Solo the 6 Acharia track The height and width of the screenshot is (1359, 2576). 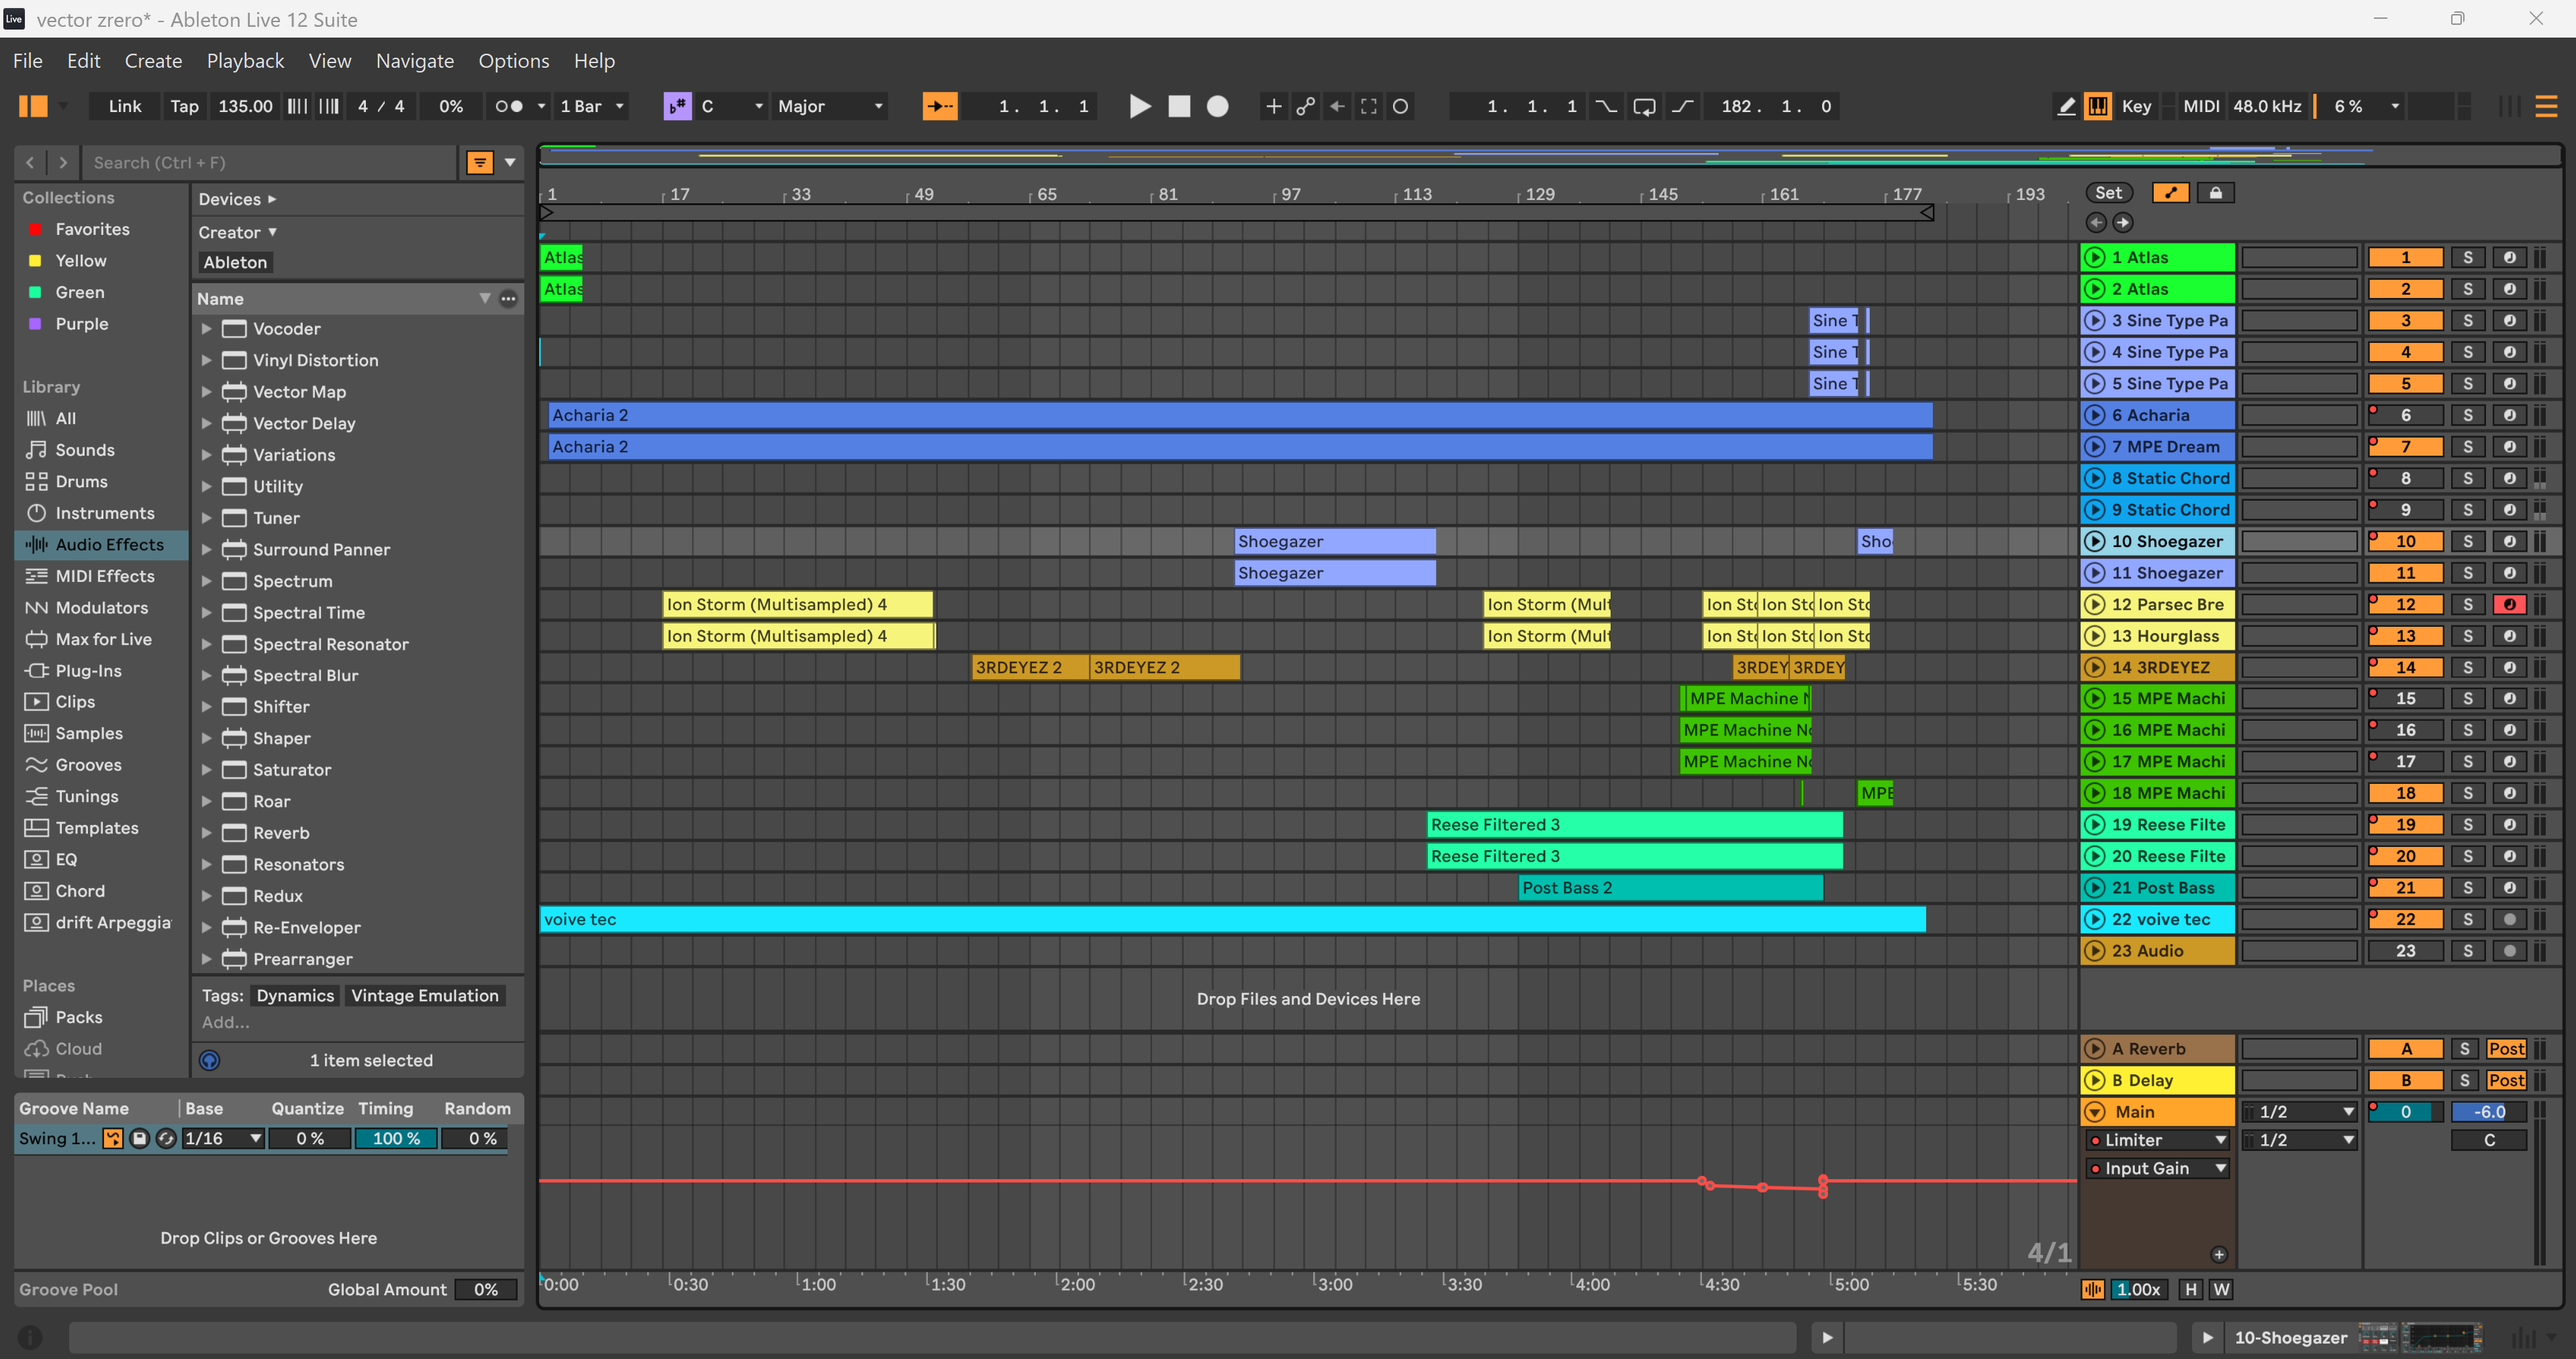(2467, 415)
